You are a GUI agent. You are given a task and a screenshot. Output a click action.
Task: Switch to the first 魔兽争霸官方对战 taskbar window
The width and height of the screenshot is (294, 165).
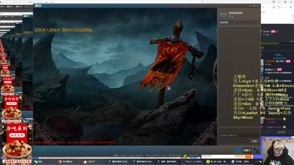click(119, 162)
